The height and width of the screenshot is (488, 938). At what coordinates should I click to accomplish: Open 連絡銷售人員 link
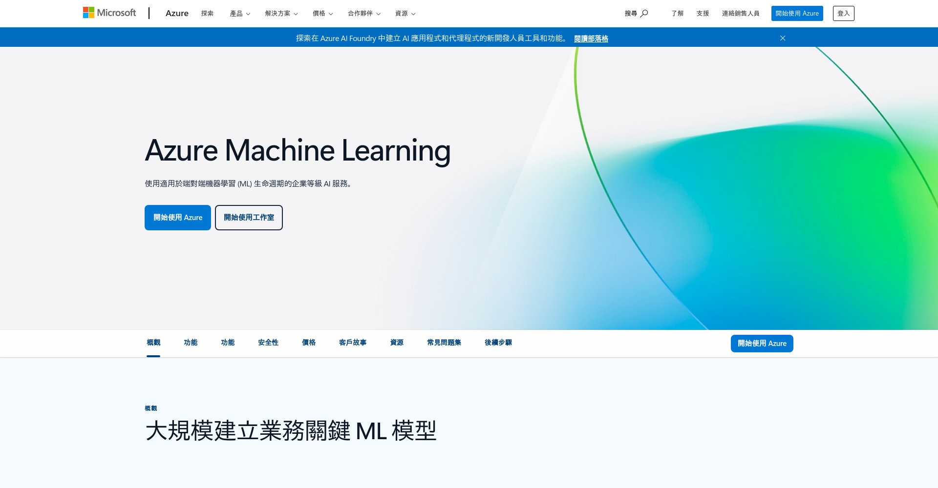point(741,14)
